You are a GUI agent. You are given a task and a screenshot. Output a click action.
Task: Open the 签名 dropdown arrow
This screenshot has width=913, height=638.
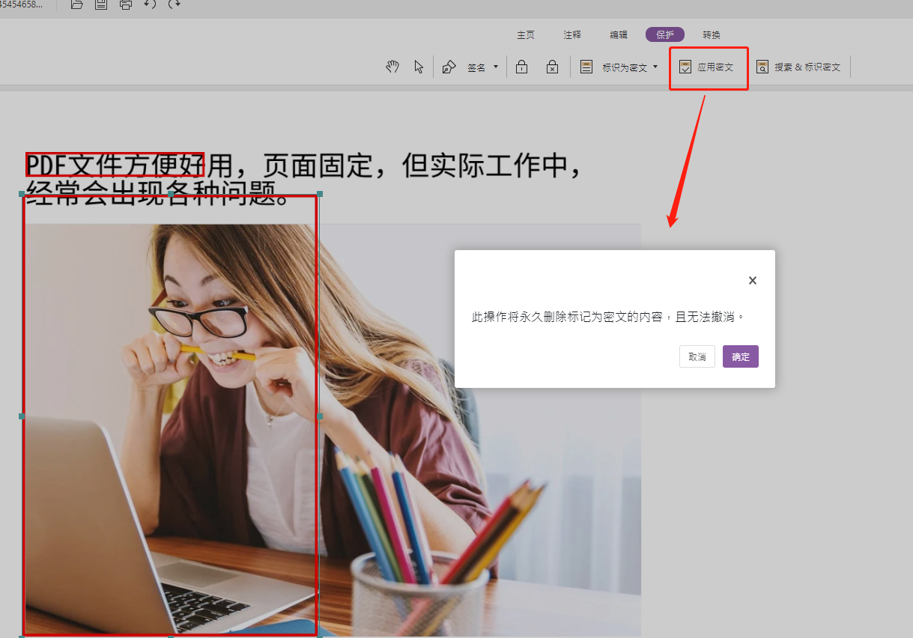point(496,67)
